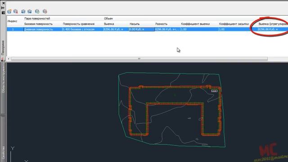Screen dimensions: 288x162
Task: Click the Коэффициент засыпки cell 1.00
Action: [238, 29]
